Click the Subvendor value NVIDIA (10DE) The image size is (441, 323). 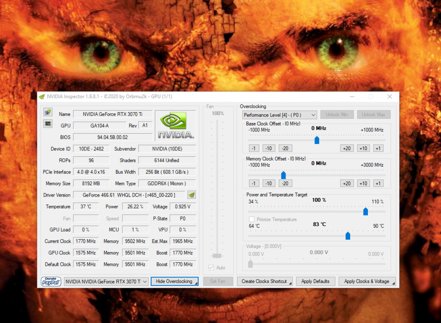tap(167, 149)
